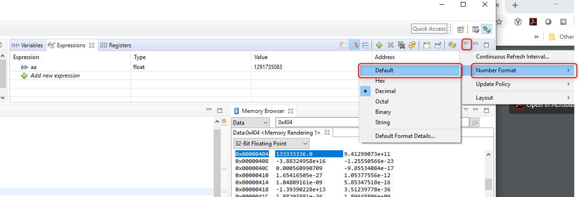Select Octal number format
The width and height of the screenshot is (579, 197).
click(410, 102)
